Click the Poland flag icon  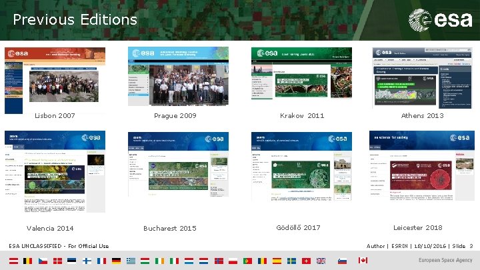[x=233, y=261]
